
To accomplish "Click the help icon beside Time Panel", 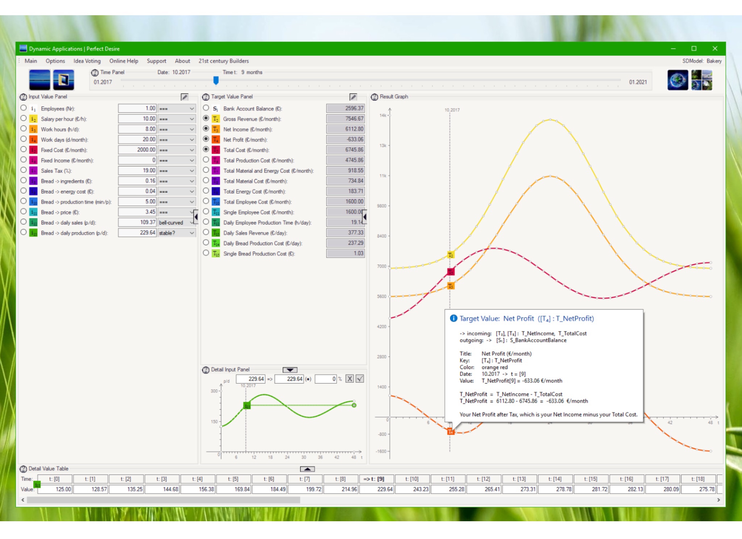I will pyautogui.click(x=95, y=72).
